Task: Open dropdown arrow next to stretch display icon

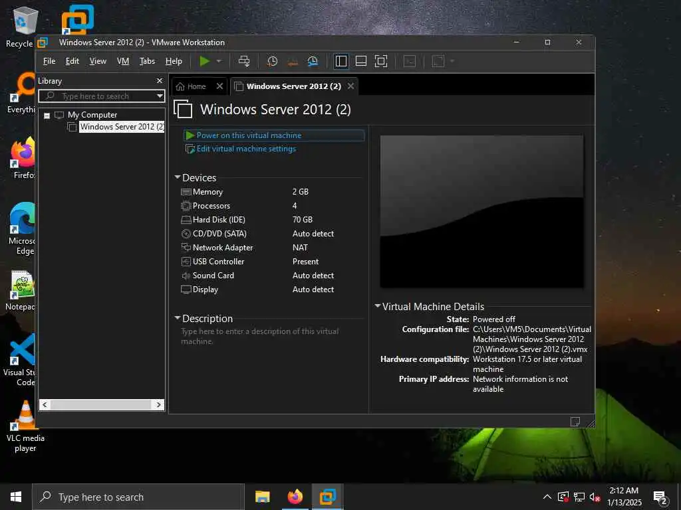Action: (x=452, y=61)
